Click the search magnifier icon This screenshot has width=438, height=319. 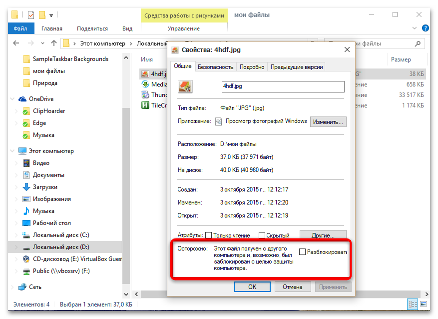418,43
